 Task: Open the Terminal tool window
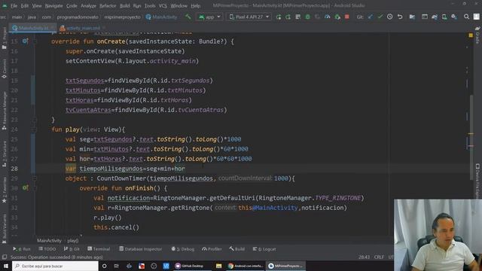pyautogui.click(x=99, y=249)
